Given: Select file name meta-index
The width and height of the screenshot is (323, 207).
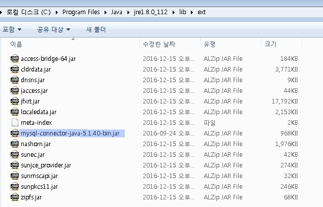Looking at the screenshot, I should pyautogui.click(x=37, y=123).
